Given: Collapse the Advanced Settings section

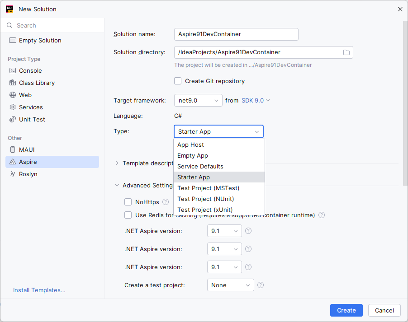Looking at the screenshot, I should (117, 186).
